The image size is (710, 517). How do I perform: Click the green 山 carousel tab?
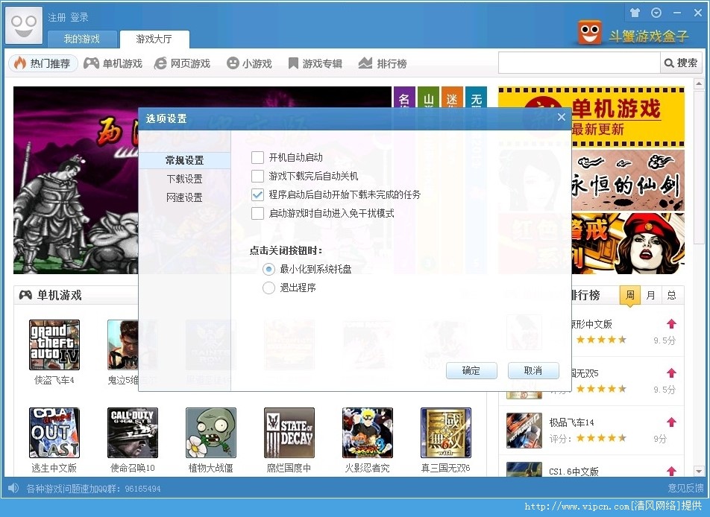point(428,97)
